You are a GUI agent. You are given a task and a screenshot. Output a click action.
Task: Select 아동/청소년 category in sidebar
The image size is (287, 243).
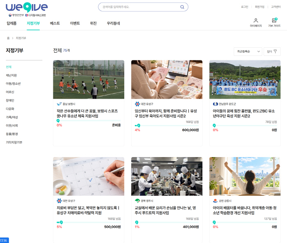coord(13,83)
